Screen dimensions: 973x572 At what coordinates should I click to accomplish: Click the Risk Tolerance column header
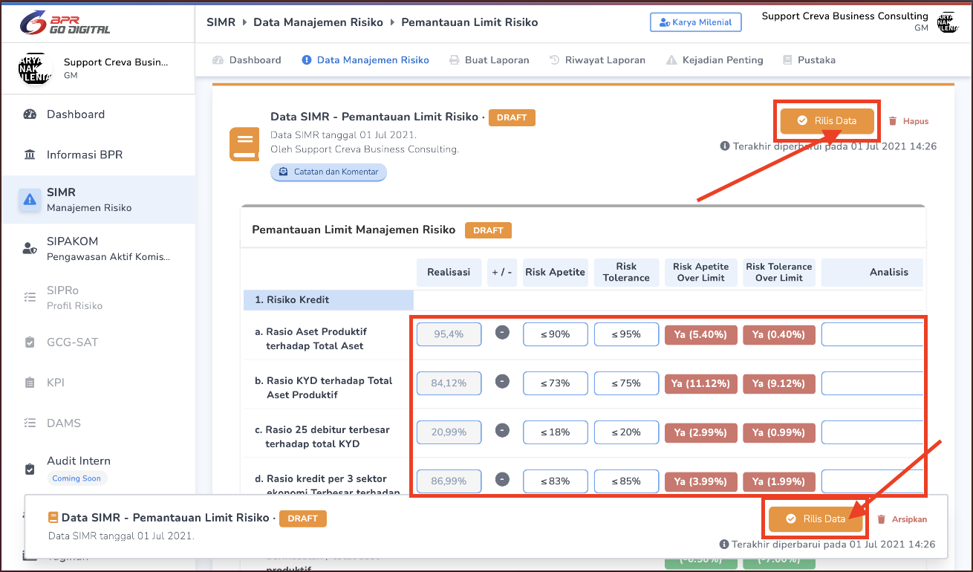click(x=626, y=273)
